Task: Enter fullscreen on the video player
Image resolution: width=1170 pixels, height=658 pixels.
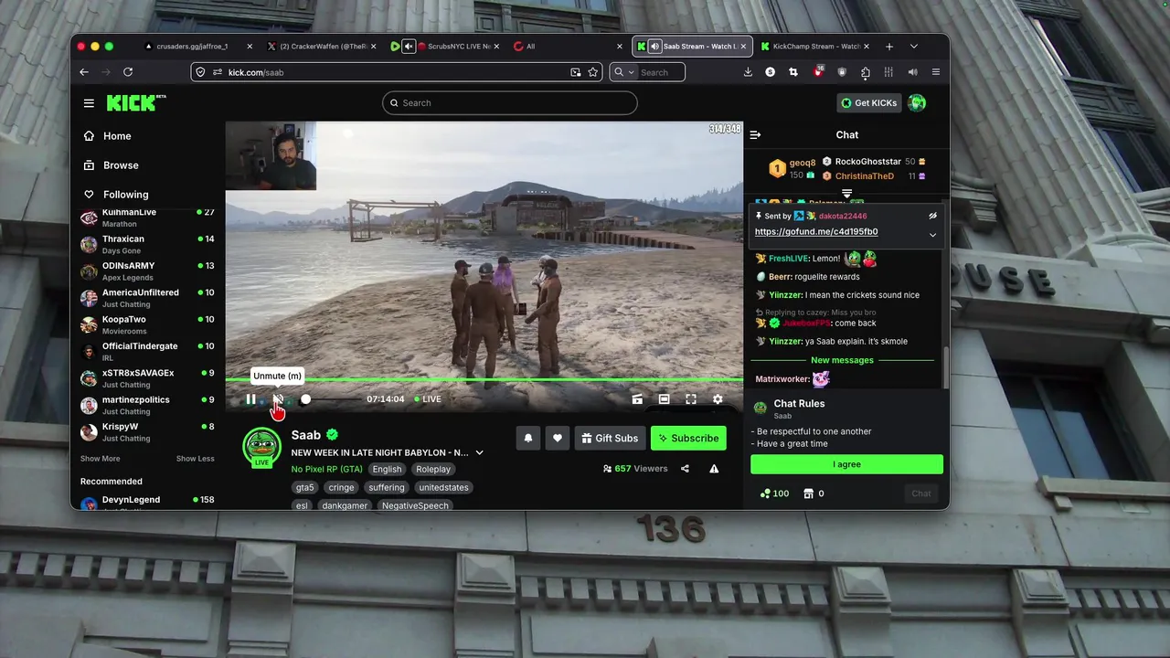Action: point(691,399)
